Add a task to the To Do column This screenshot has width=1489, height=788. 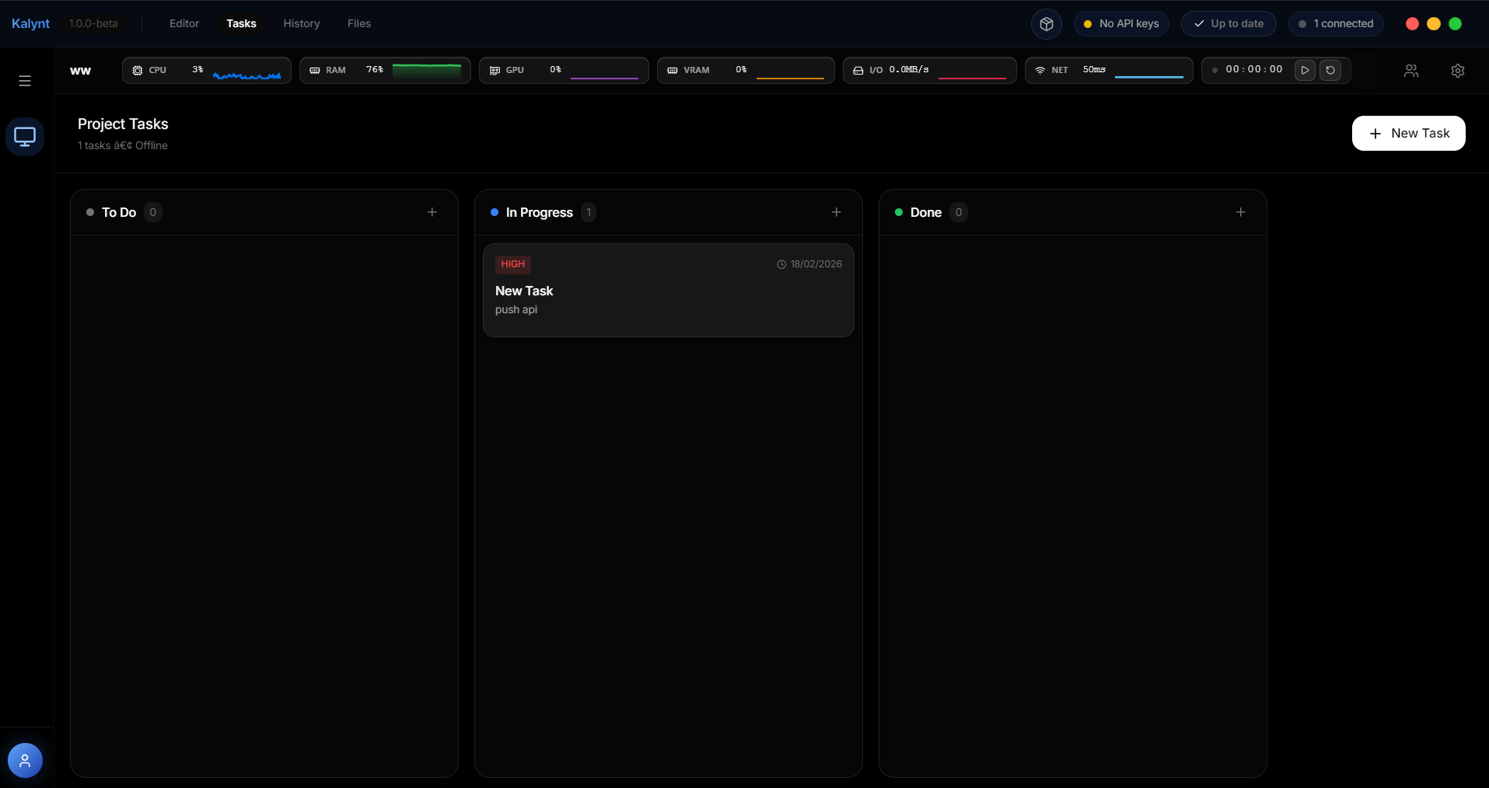pos(432,211)
